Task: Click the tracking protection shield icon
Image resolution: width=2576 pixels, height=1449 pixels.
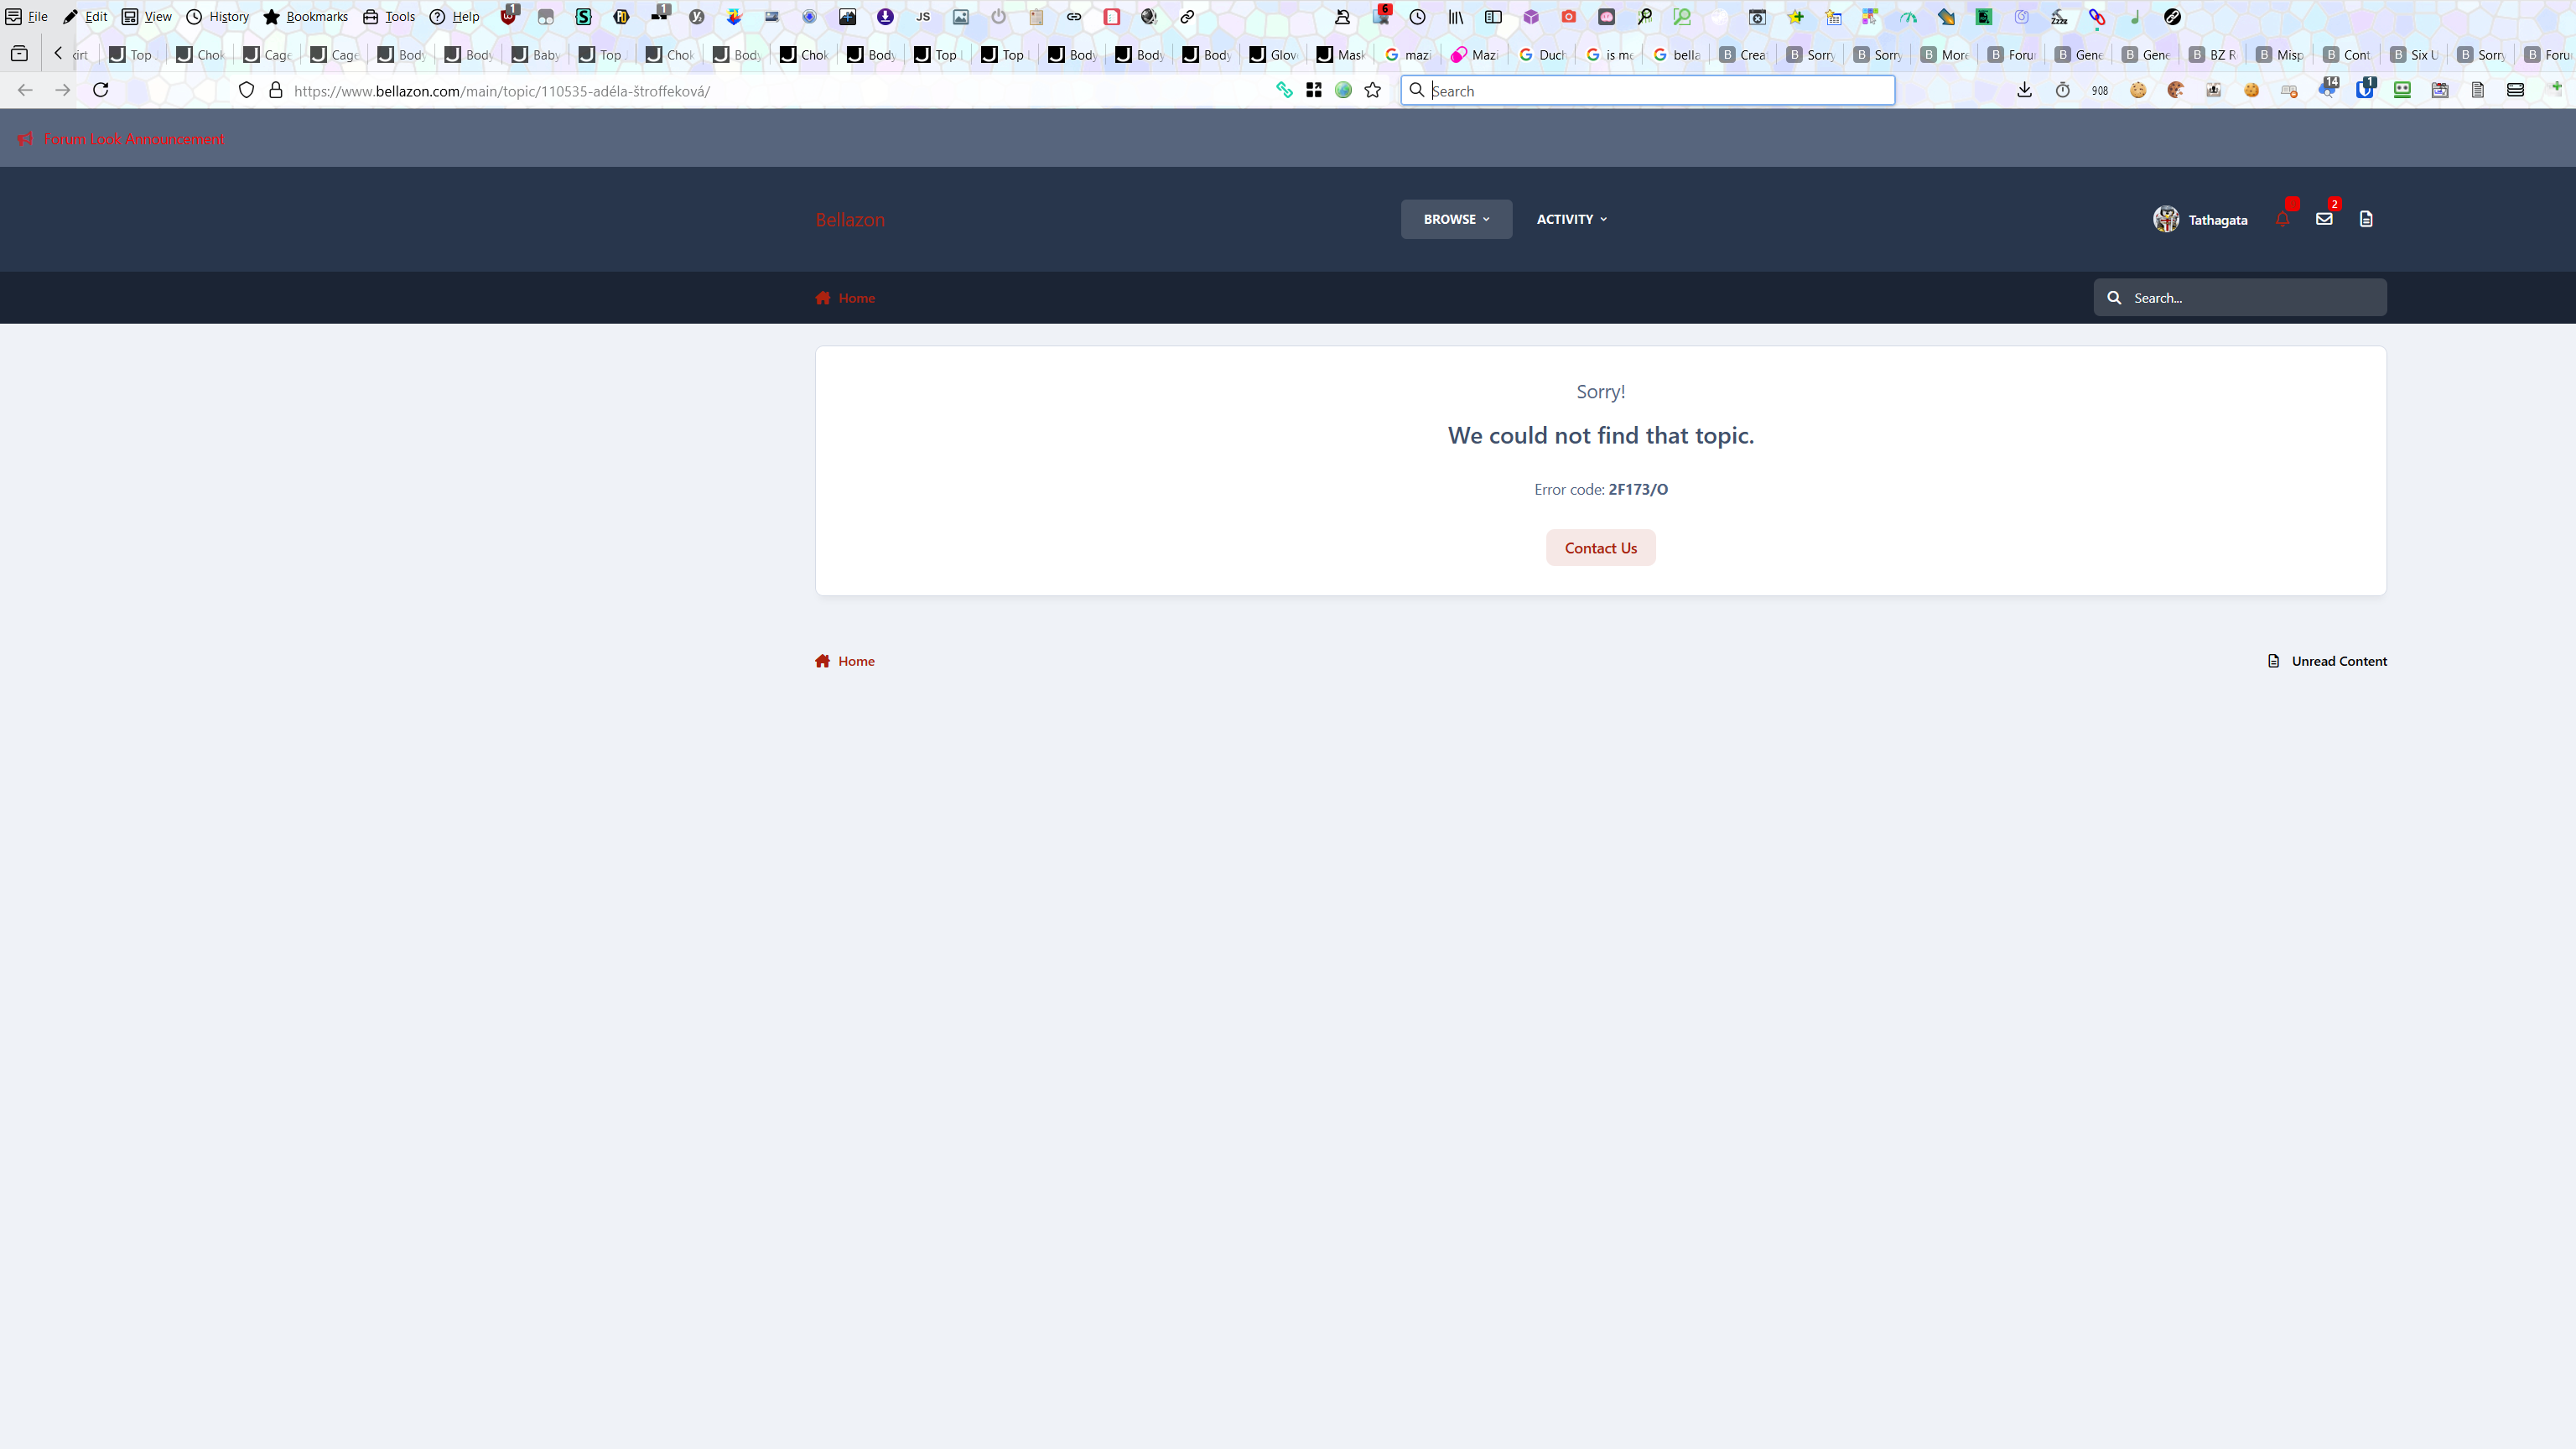Action: (x=246, y=90)
